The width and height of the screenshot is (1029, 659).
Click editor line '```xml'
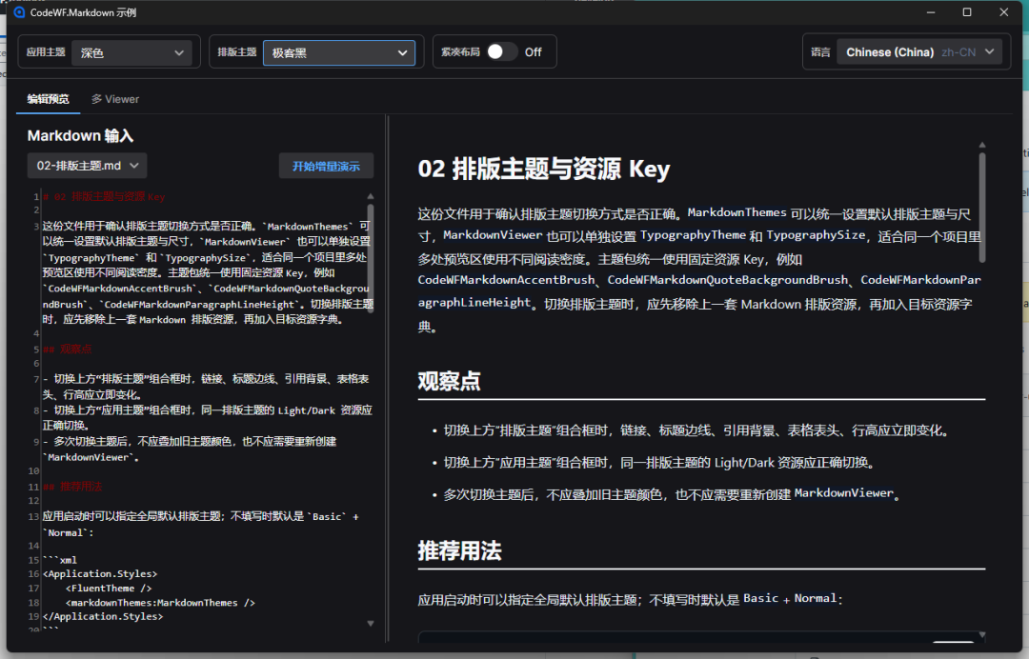point(60,560)
